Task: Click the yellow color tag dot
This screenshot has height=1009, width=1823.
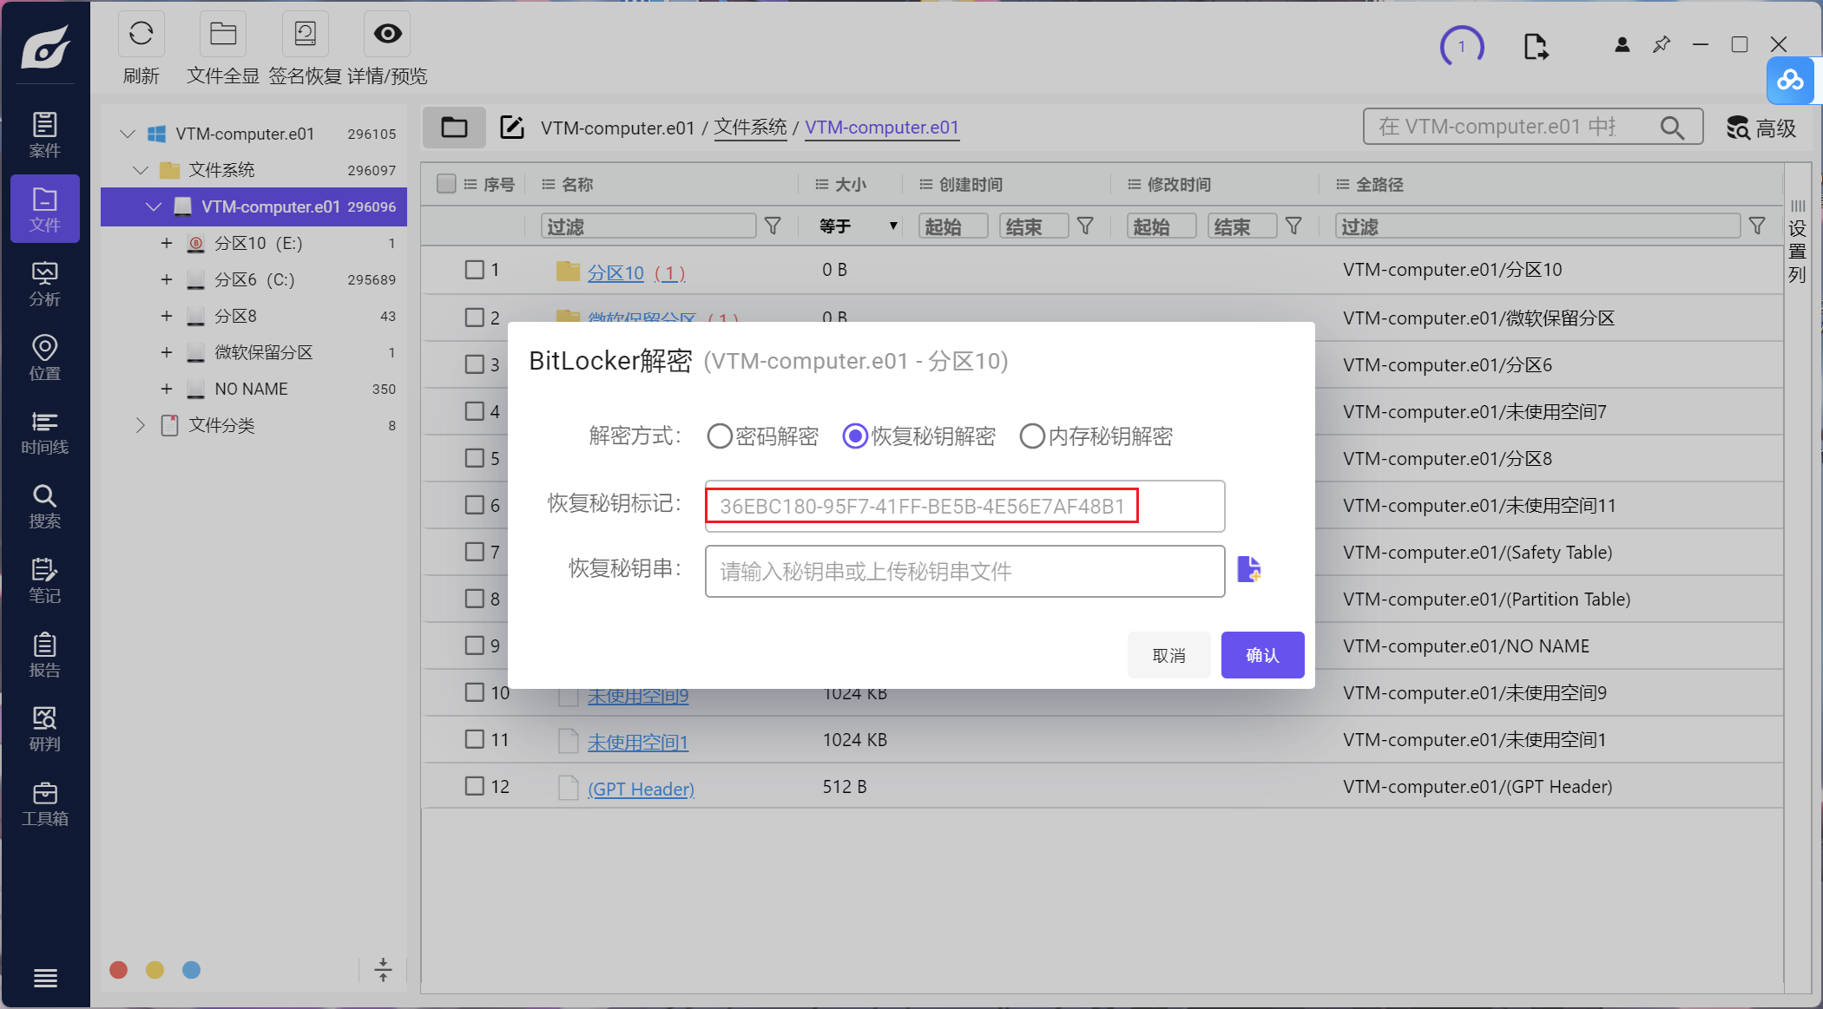Action: click(x=155, y=970)
